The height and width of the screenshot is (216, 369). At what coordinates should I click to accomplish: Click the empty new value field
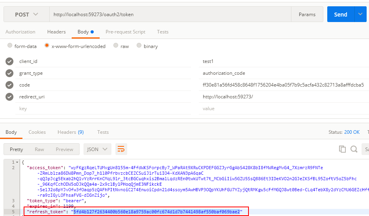pos(284,108)
